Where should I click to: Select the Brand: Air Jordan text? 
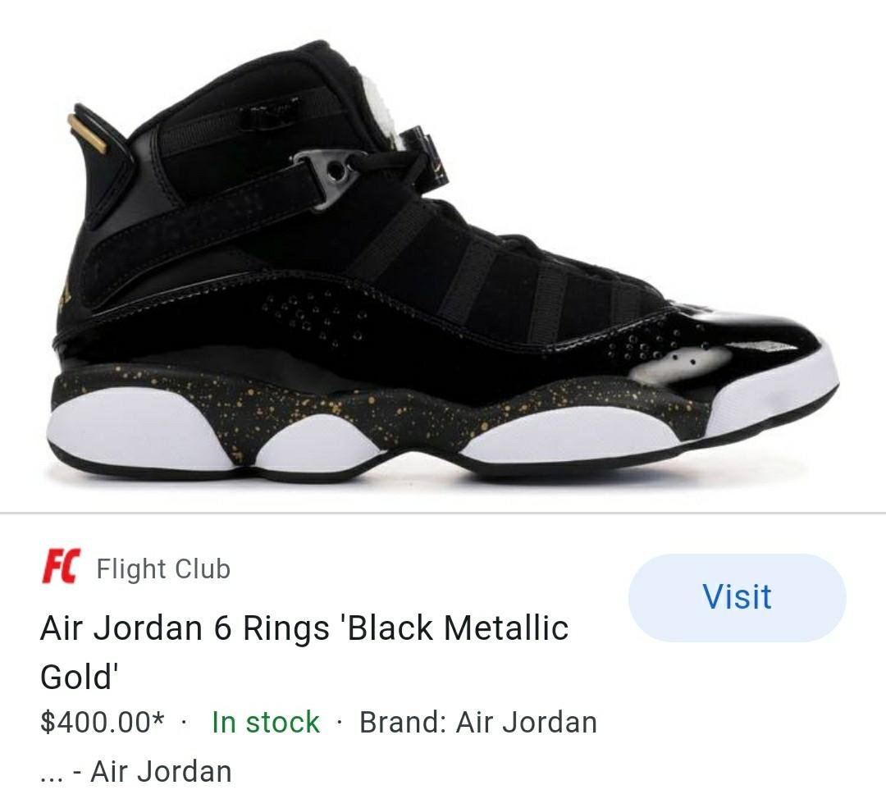[478, 722]
